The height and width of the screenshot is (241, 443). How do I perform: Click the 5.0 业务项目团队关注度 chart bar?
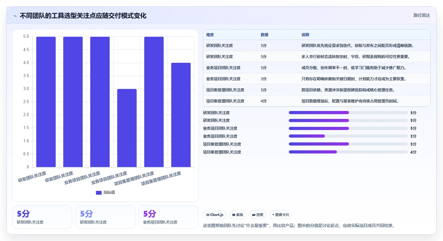coord(100,102)
